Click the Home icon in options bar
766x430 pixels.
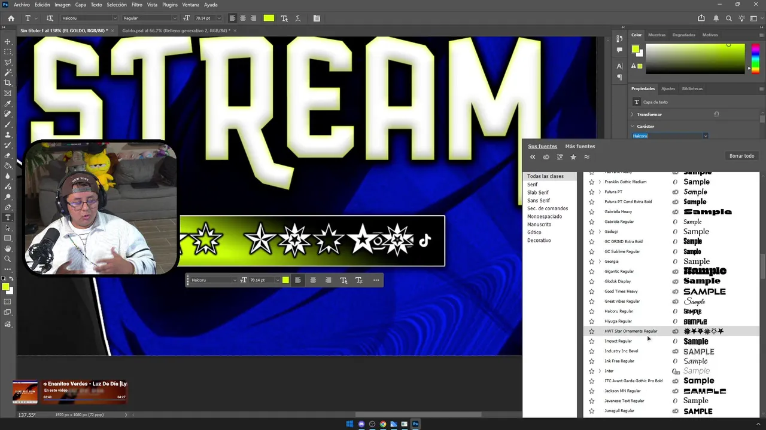[11, 18]
